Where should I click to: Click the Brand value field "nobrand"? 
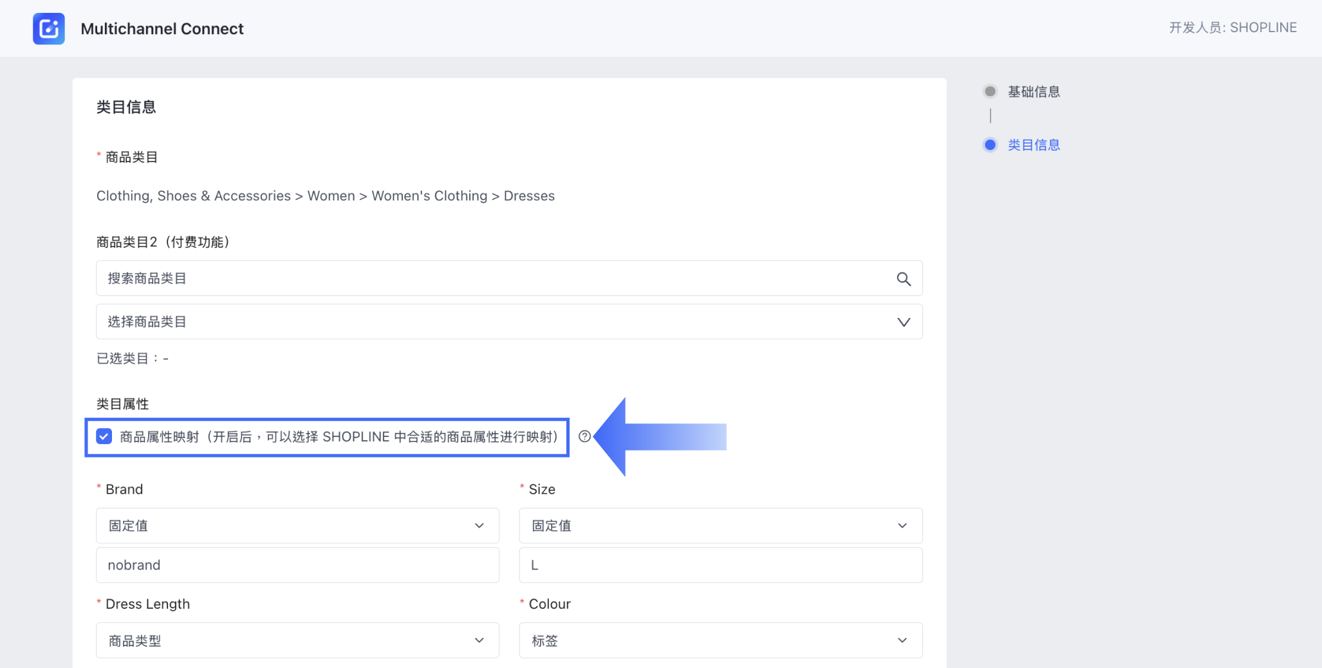coord(297,565)
